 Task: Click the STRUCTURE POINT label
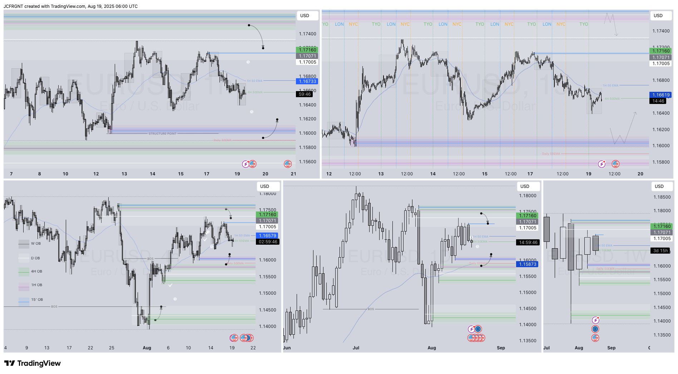[x=163, y=134]
